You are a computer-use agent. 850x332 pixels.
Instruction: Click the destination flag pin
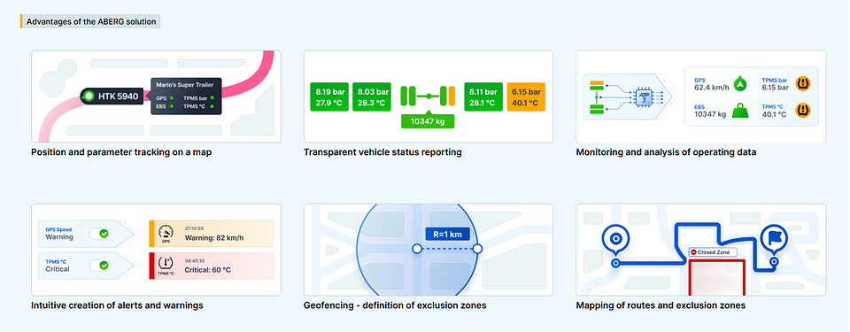[x=774, y=239]
